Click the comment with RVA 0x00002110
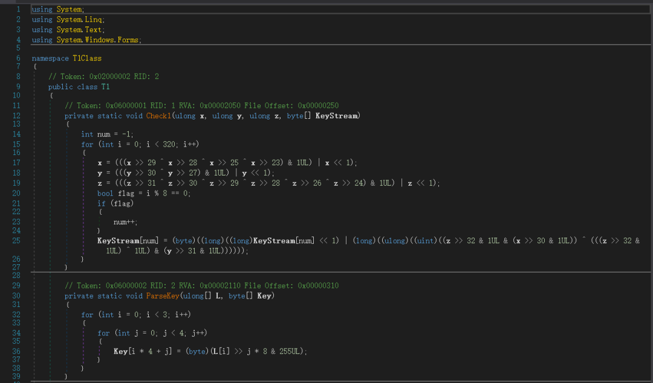 click(201, 286)
